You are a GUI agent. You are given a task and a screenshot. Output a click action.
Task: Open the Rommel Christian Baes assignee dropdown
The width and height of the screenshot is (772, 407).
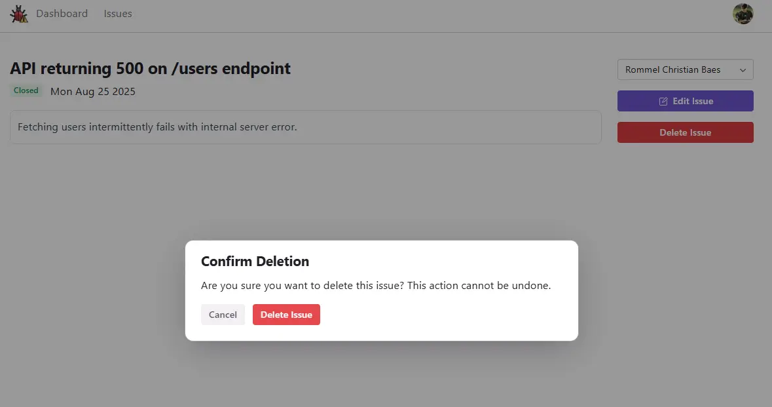tap(686, 69)
